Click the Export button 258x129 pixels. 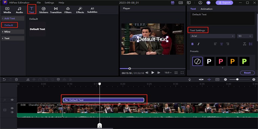point(224,3)
